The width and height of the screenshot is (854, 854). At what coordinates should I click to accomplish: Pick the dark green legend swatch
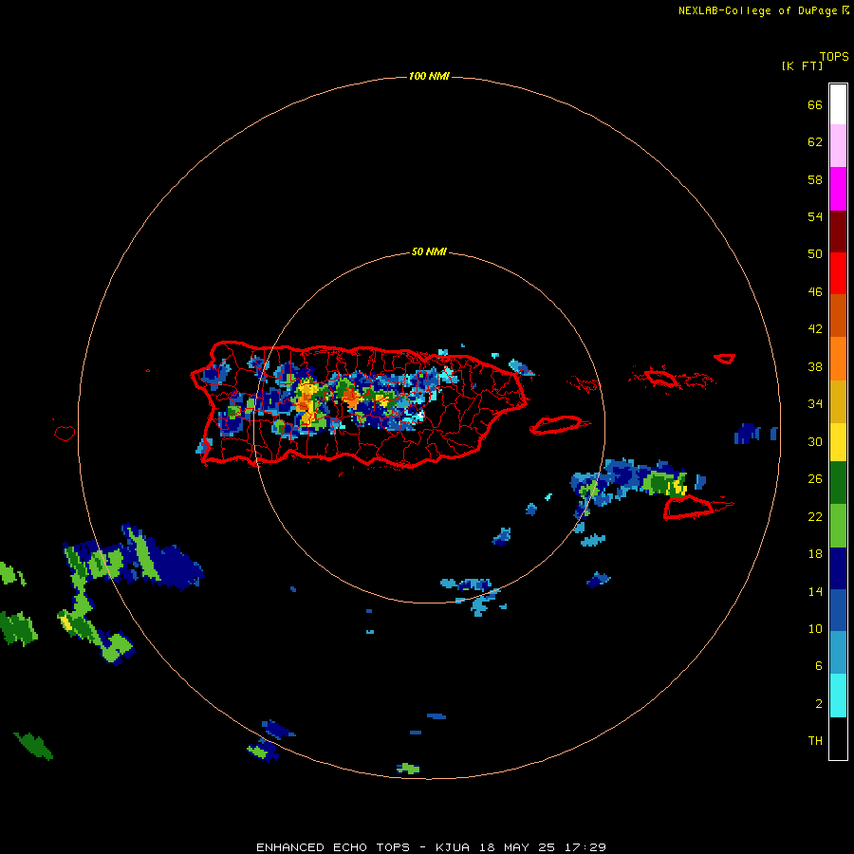coord(838,484)
